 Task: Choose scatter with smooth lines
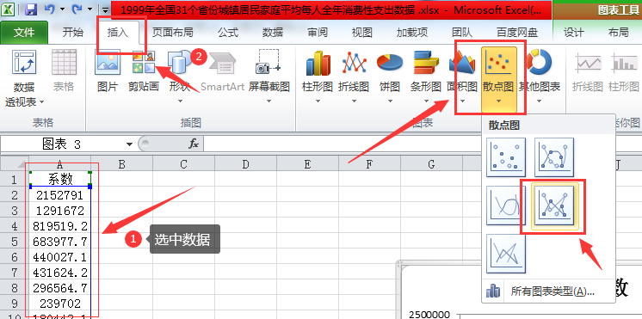pyautogui.click(x=506, y=206)
